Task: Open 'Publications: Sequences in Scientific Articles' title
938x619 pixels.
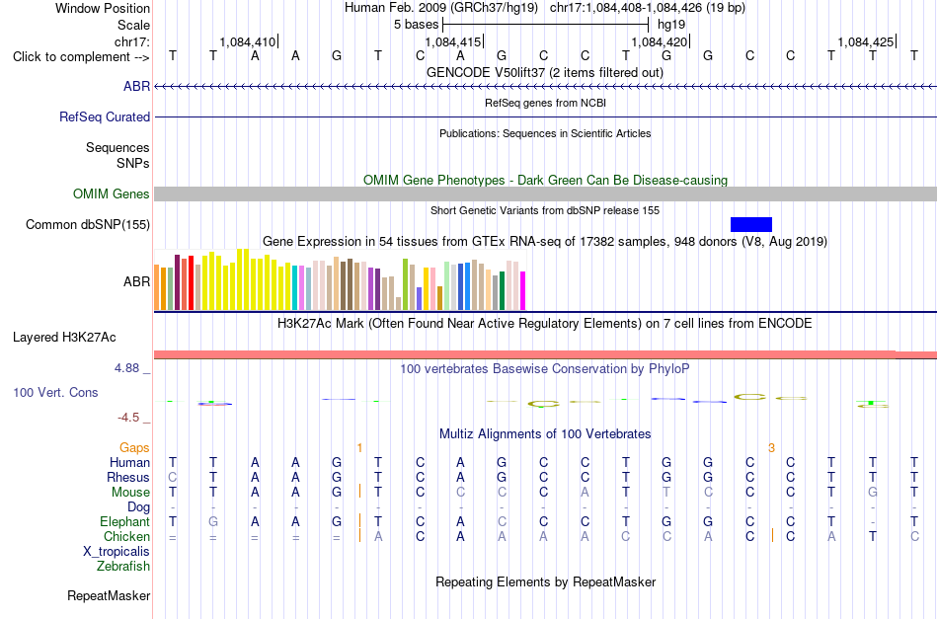Action: (545, 133)
